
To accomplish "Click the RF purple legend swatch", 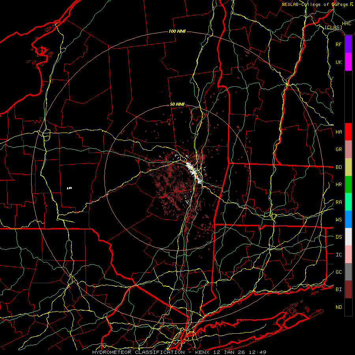I will [x=348, y=44].
